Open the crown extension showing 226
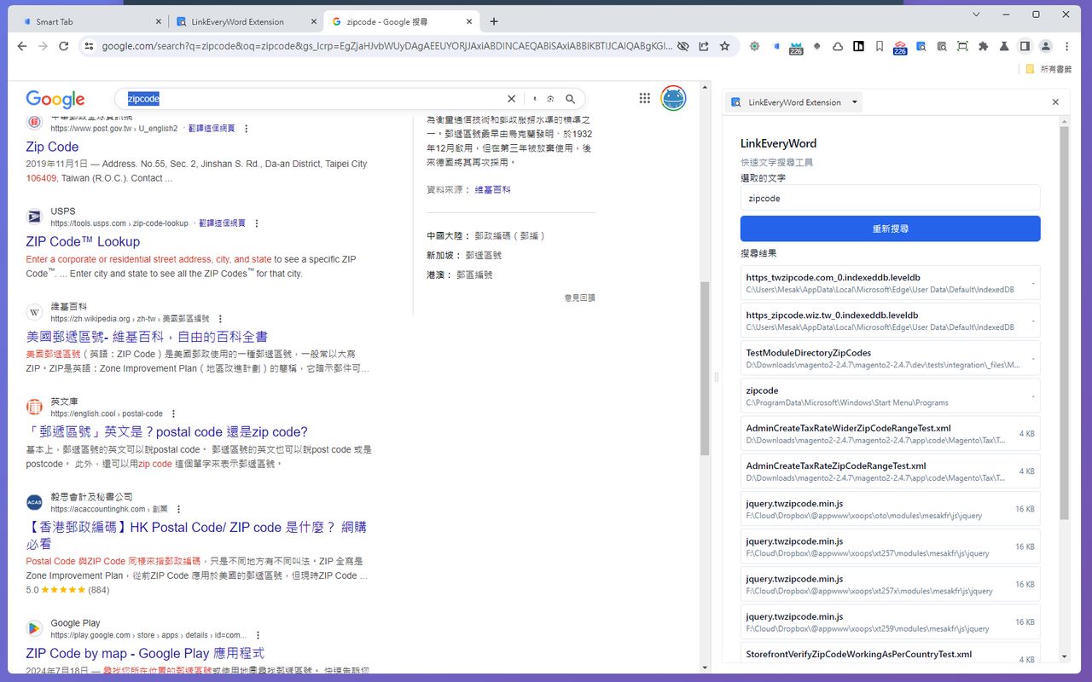Screen dimensions: 1092x682 pyautogui.click(x=796, y=47)
